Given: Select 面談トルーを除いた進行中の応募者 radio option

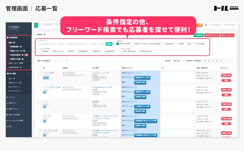Looking at the screenshot, I should pos(133,44).
